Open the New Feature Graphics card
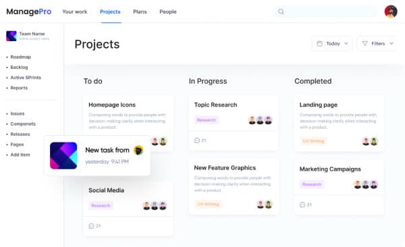 [234, 186]
